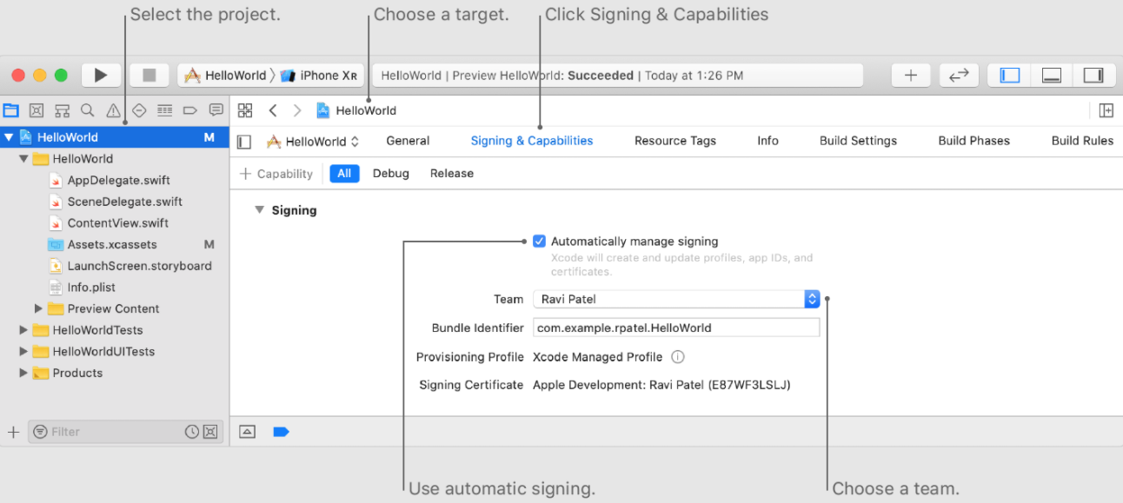Select the Release configuration filter

452,174
